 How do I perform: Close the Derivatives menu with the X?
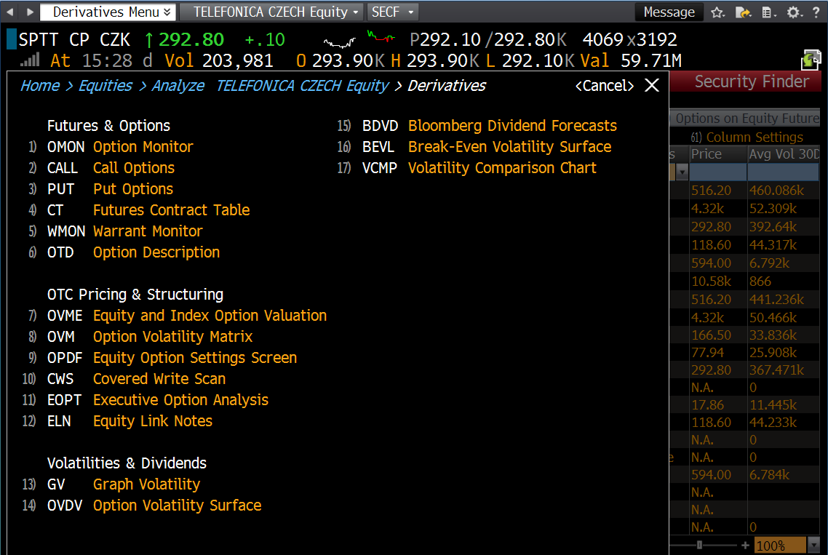(652, 86)
